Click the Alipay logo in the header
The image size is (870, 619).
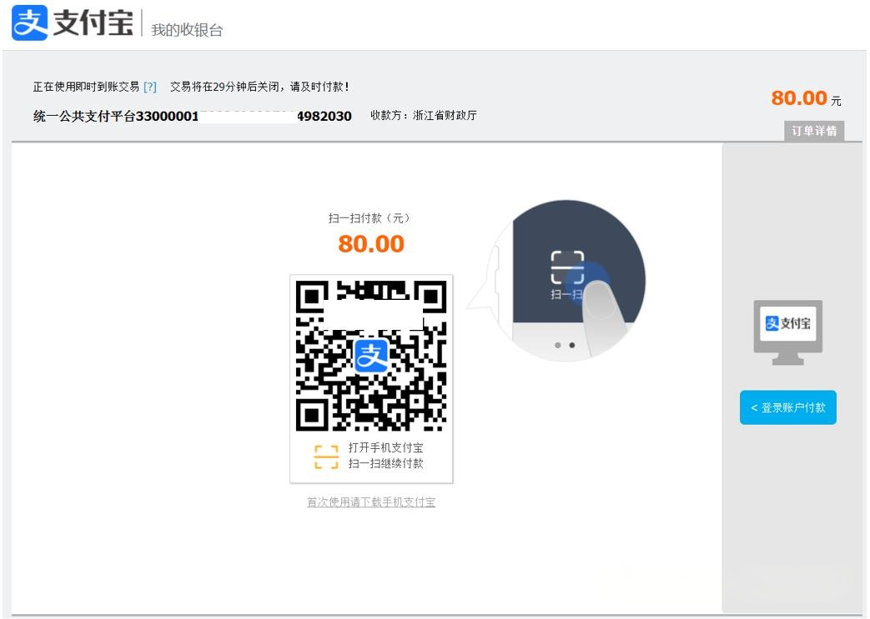click(29, 24)
